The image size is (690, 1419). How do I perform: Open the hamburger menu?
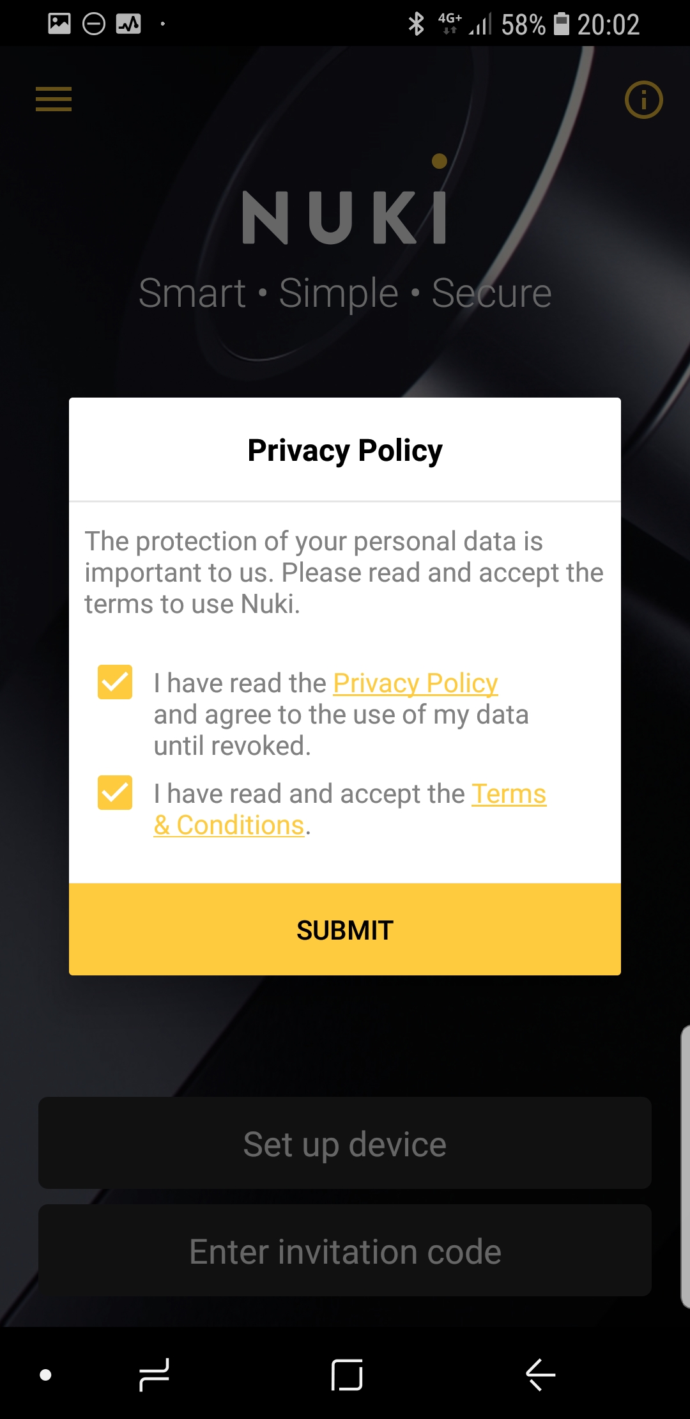(54, 99)
